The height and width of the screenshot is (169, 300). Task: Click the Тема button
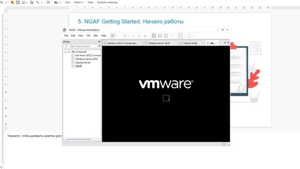[90, 2]
